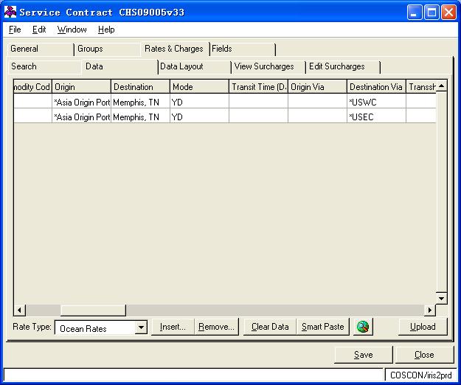Screen dimensions: 461x385
Task: Open the Rate Type dropdown
Action: coord(142,328)
